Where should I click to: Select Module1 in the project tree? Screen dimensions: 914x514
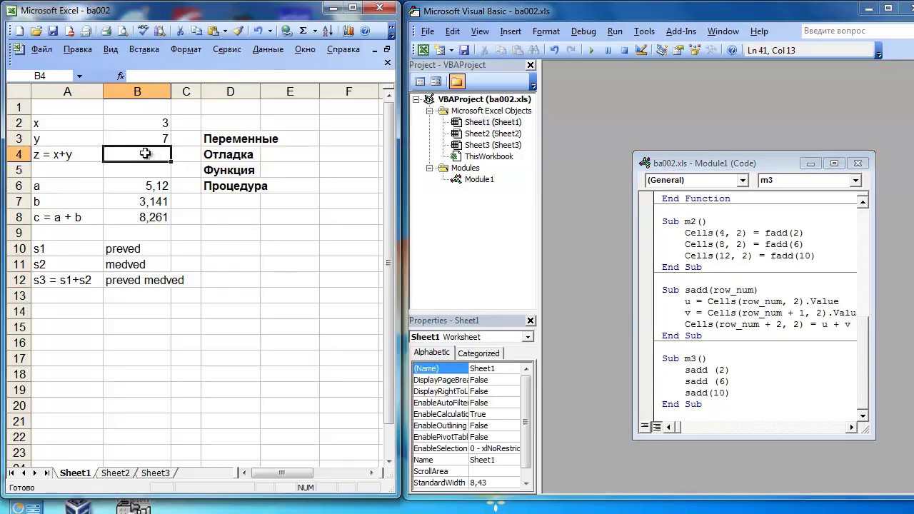point(479,179)
